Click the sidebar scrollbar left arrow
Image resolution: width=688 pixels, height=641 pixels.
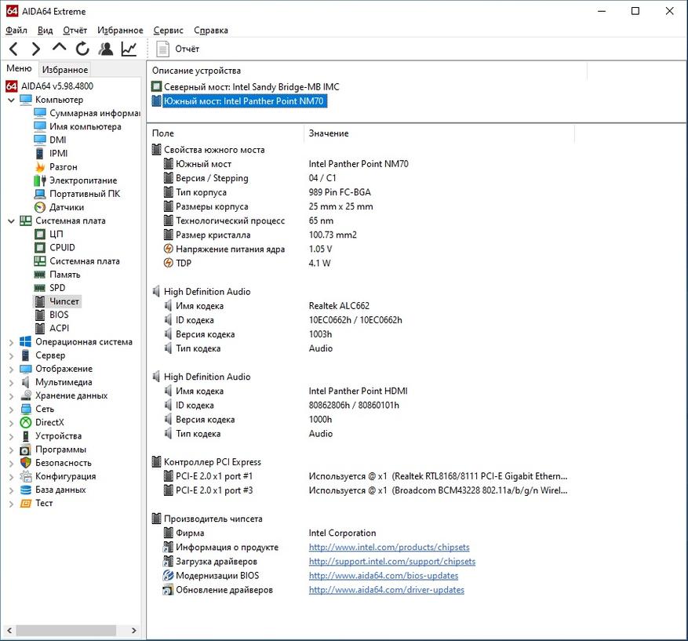(9, 631)
